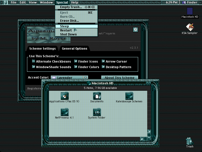Switch to the General Options tab
This screenshot has width=202, height=152.
click(74, 48)
